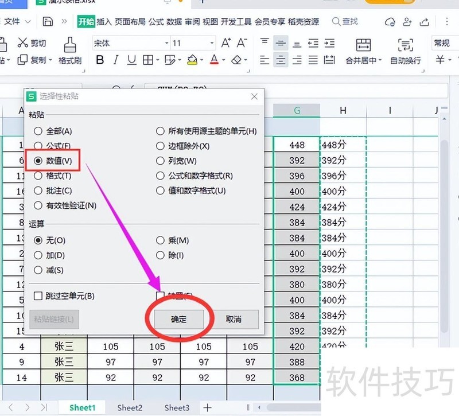Click the 取消 button
Screen dimensions: 459x416
(233, 320)
